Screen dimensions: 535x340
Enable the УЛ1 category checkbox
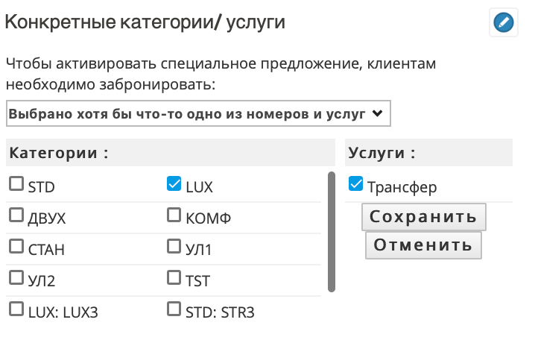pyautogui.click(x=174, y=247)
